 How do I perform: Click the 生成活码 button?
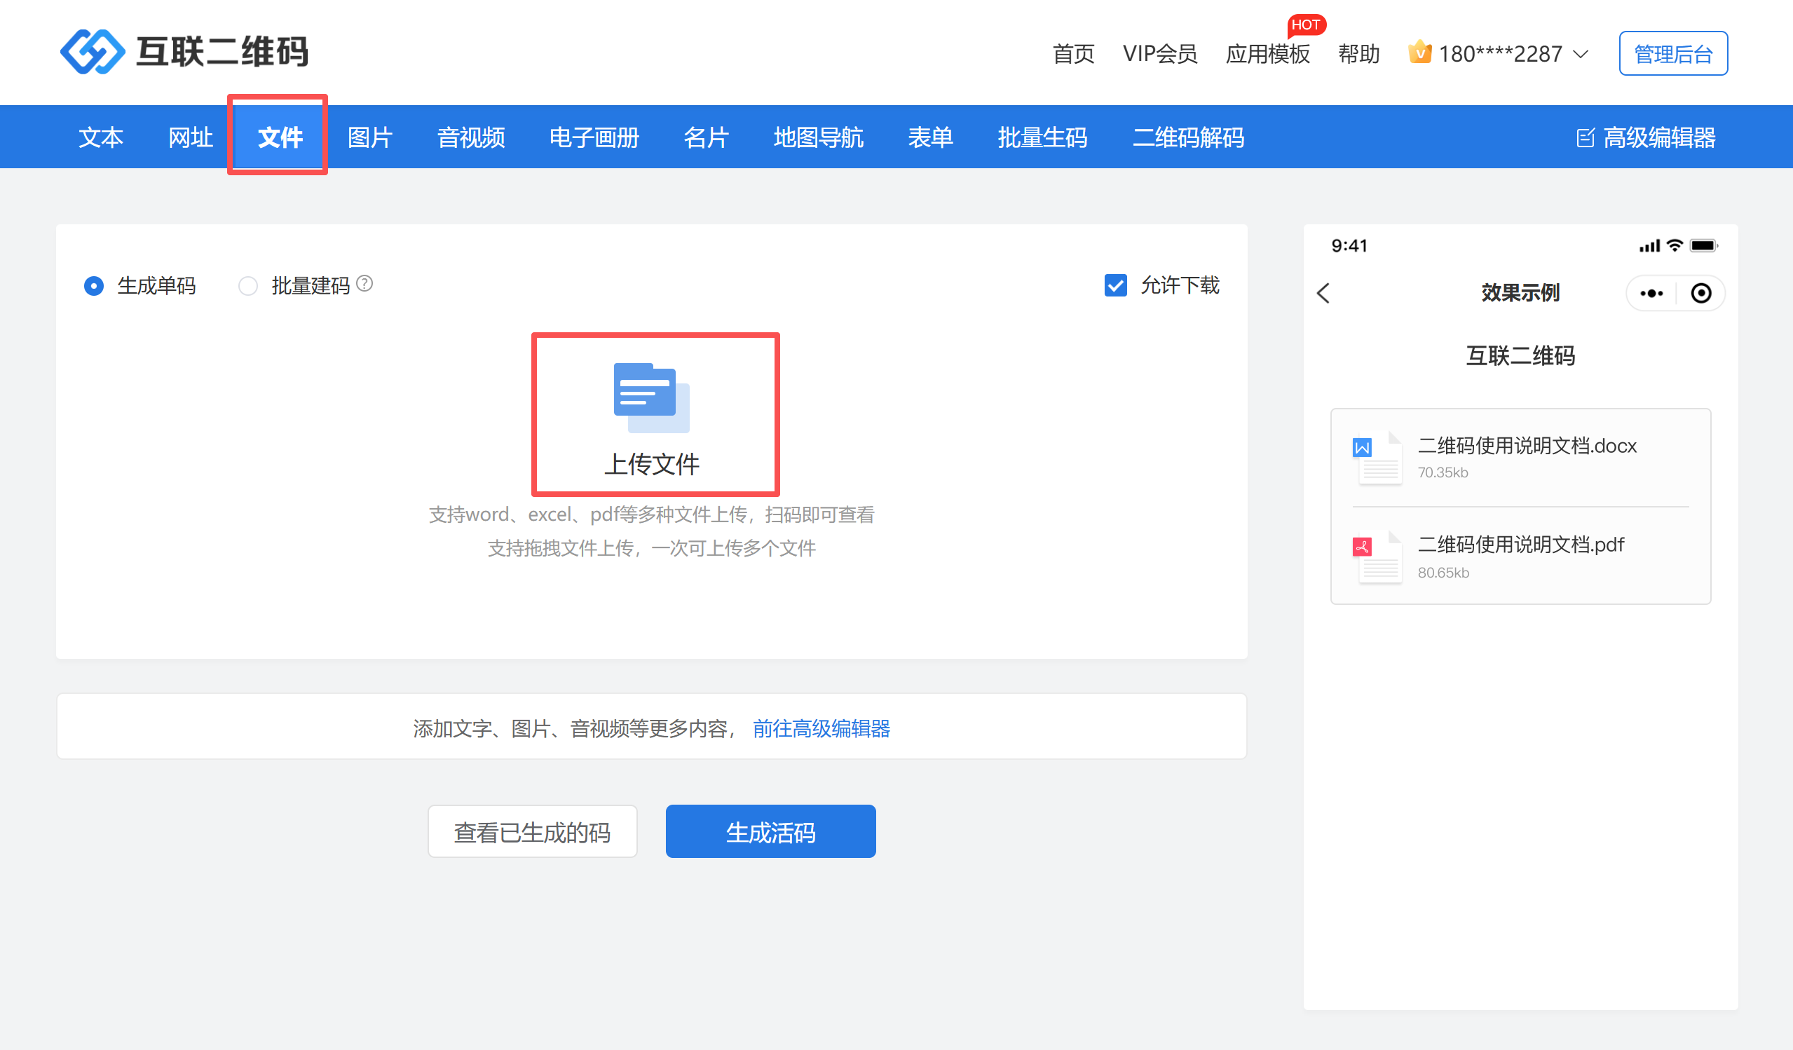click(770, 831)
